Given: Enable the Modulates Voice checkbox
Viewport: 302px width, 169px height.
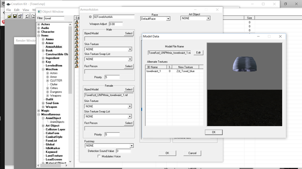Looking at the screenshot, I should point(99,156).
